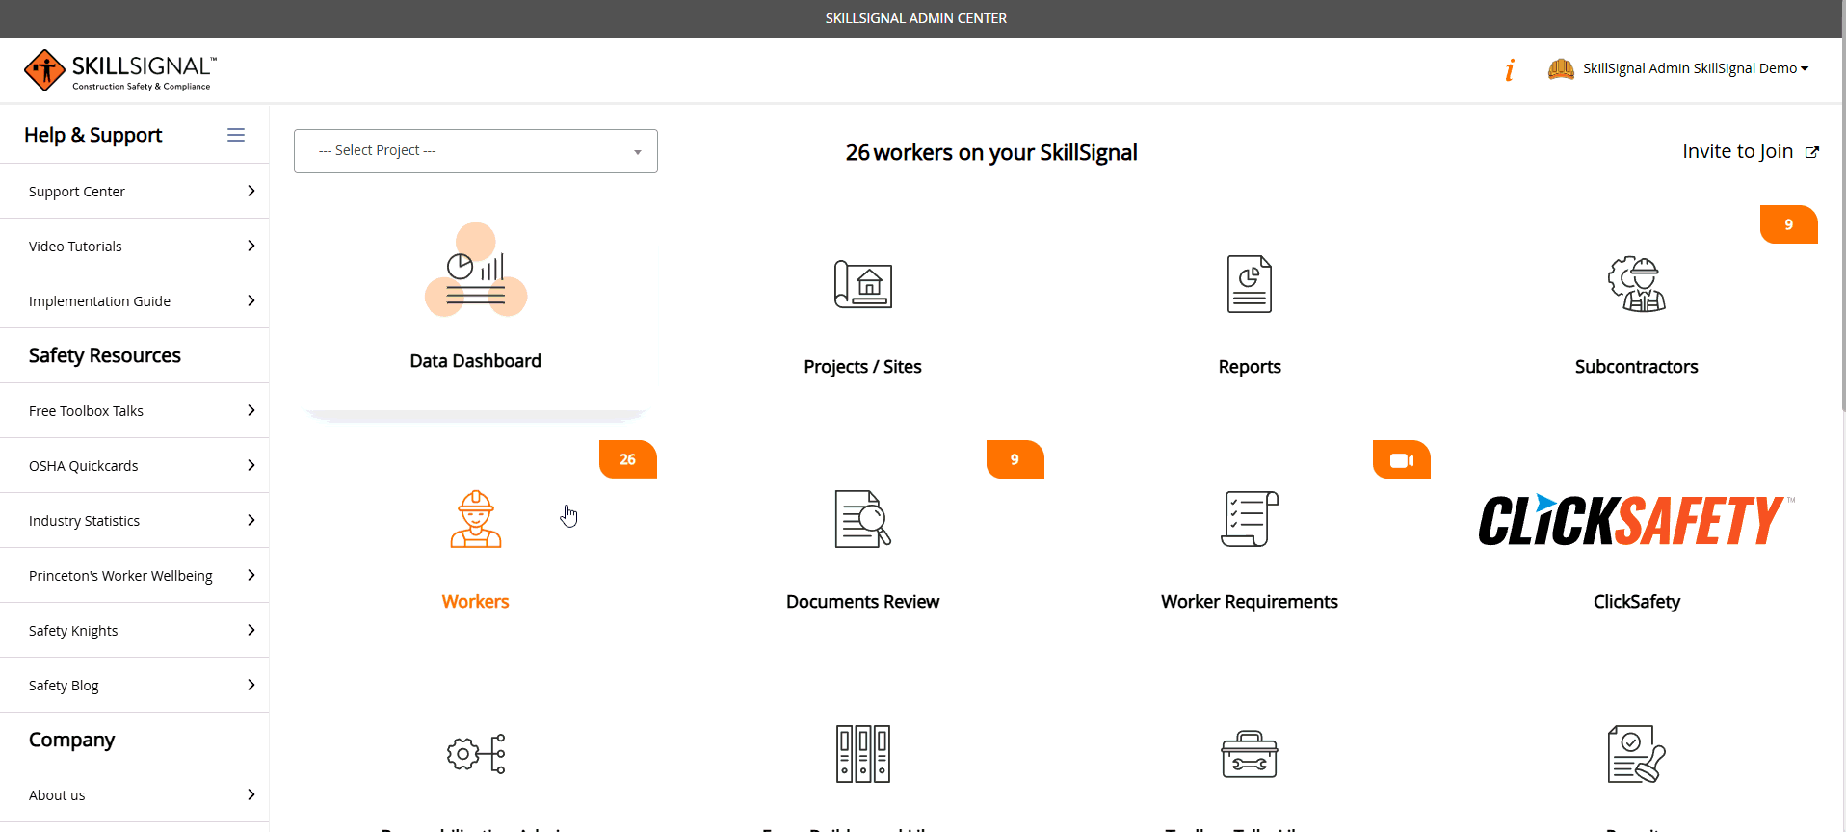The width and height of the screenshot is (1846, 832).
Task: Click the Subcontractors label
Action: (1636, 367)
